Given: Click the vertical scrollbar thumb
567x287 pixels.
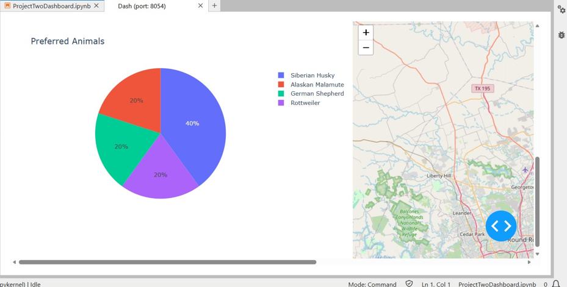Looking at the screenshot, I should click(537, 202).
